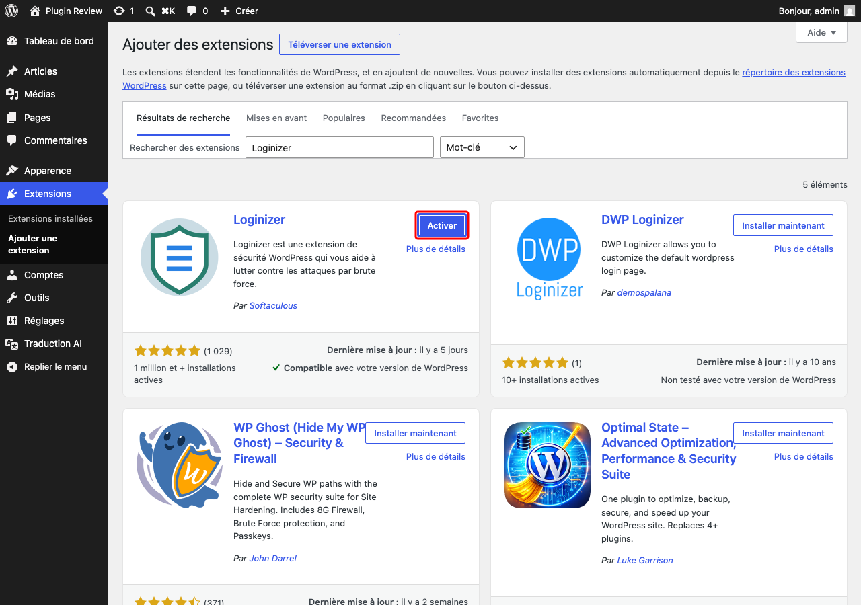Image resolution: width=861 pixels, height=605 pixels.
Task: Click the WP Ghost mascot image
Action: [x=180, y=465]
